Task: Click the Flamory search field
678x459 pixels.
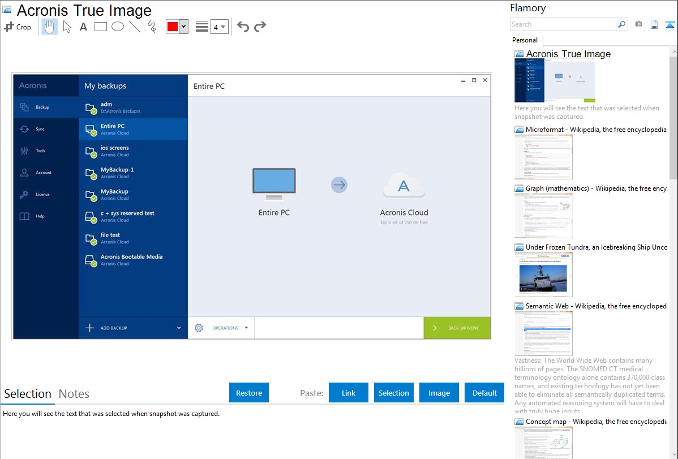Action: pos(564,24)
